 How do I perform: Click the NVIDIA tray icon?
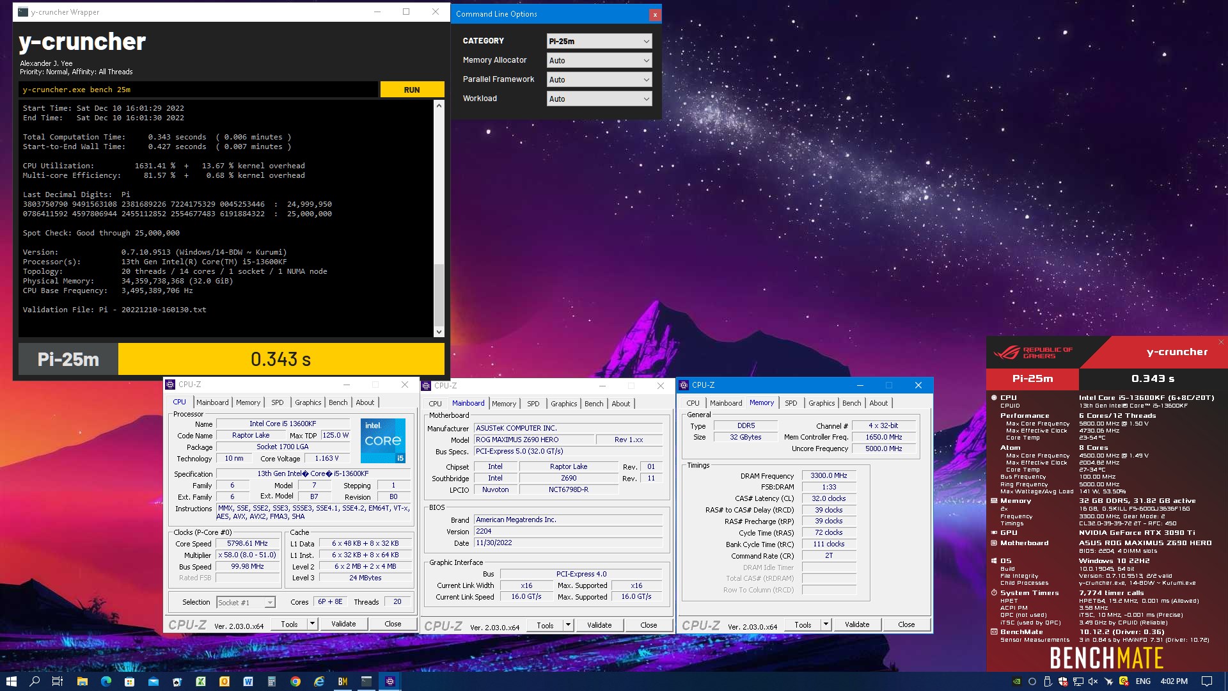point(1016,681)
